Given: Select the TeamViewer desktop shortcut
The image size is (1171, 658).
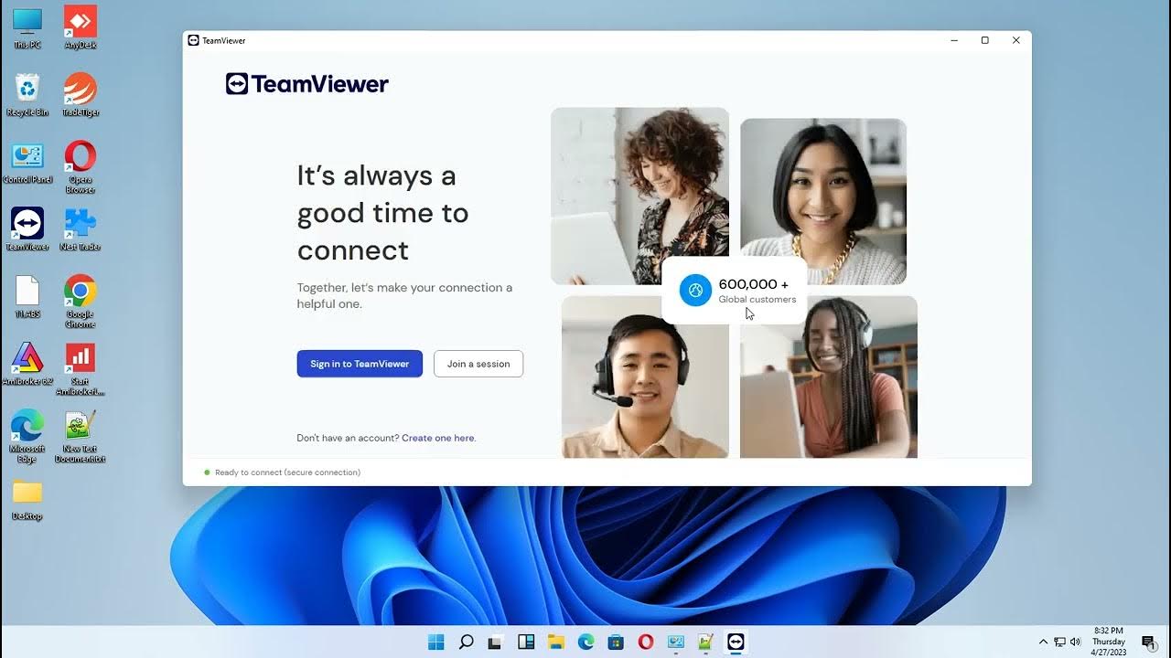Looking at the screenshot, I should [27, 229].
